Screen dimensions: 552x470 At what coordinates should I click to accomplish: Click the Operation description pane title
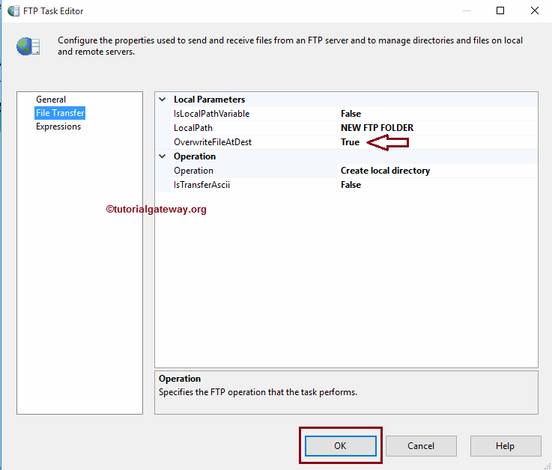[x=180, y=379]
